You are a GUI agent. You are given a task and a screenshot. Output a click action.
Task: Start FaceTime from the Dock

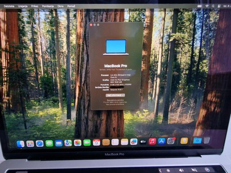pyautogui.click(x=87, y=143)
